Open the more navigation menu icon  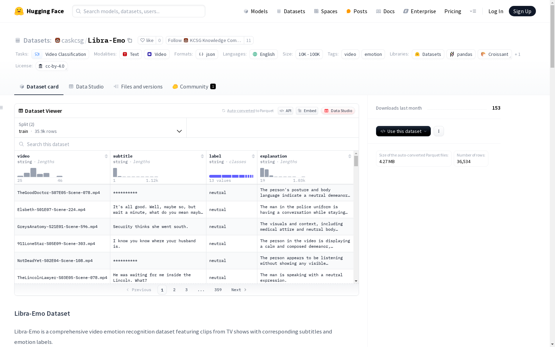point(473,11)
